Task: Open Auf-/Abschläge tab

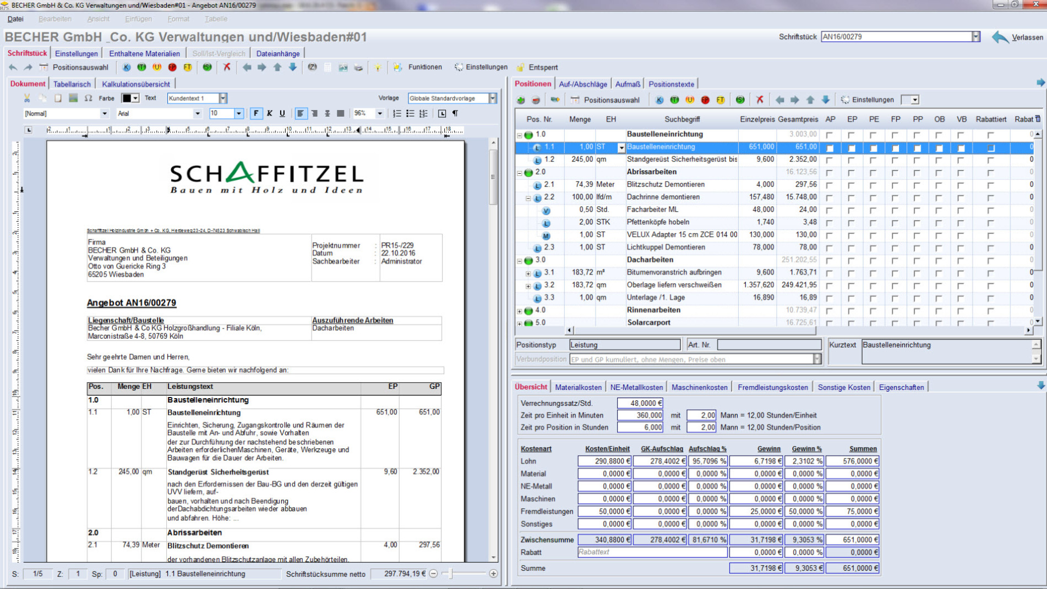Action: coord(583,84)
